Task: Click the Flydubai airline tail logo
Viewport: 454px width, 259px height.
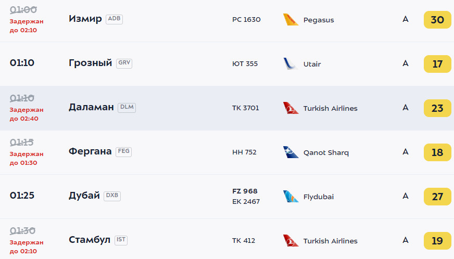Action: tap(291, 197)
